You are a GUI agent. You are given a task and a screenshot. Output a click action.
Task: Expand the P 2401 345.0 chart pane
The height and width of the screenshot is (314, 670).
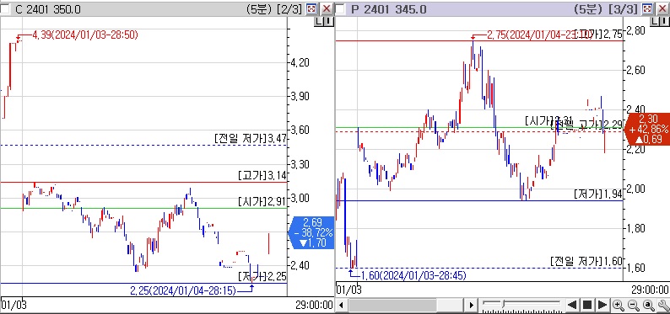(x=647, y=9)
